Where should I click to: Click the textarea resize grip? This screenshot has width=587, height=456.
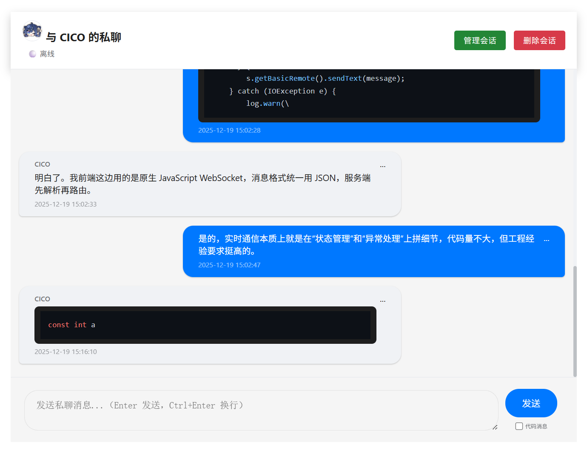click(x=495, y=428)
